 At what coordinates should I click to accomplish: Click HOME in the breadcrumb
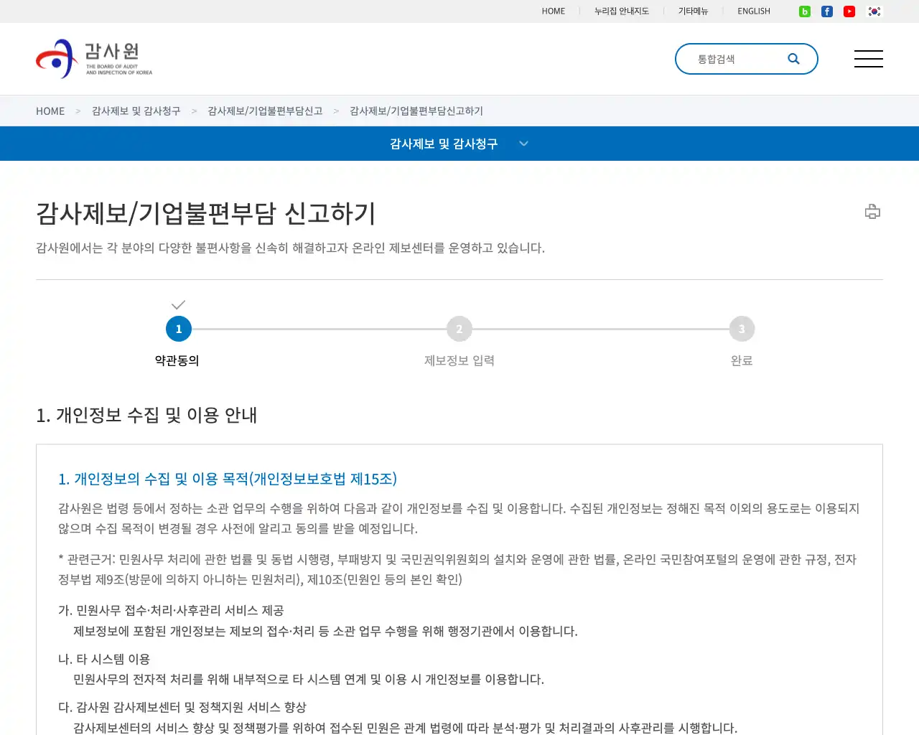[50, 111]
